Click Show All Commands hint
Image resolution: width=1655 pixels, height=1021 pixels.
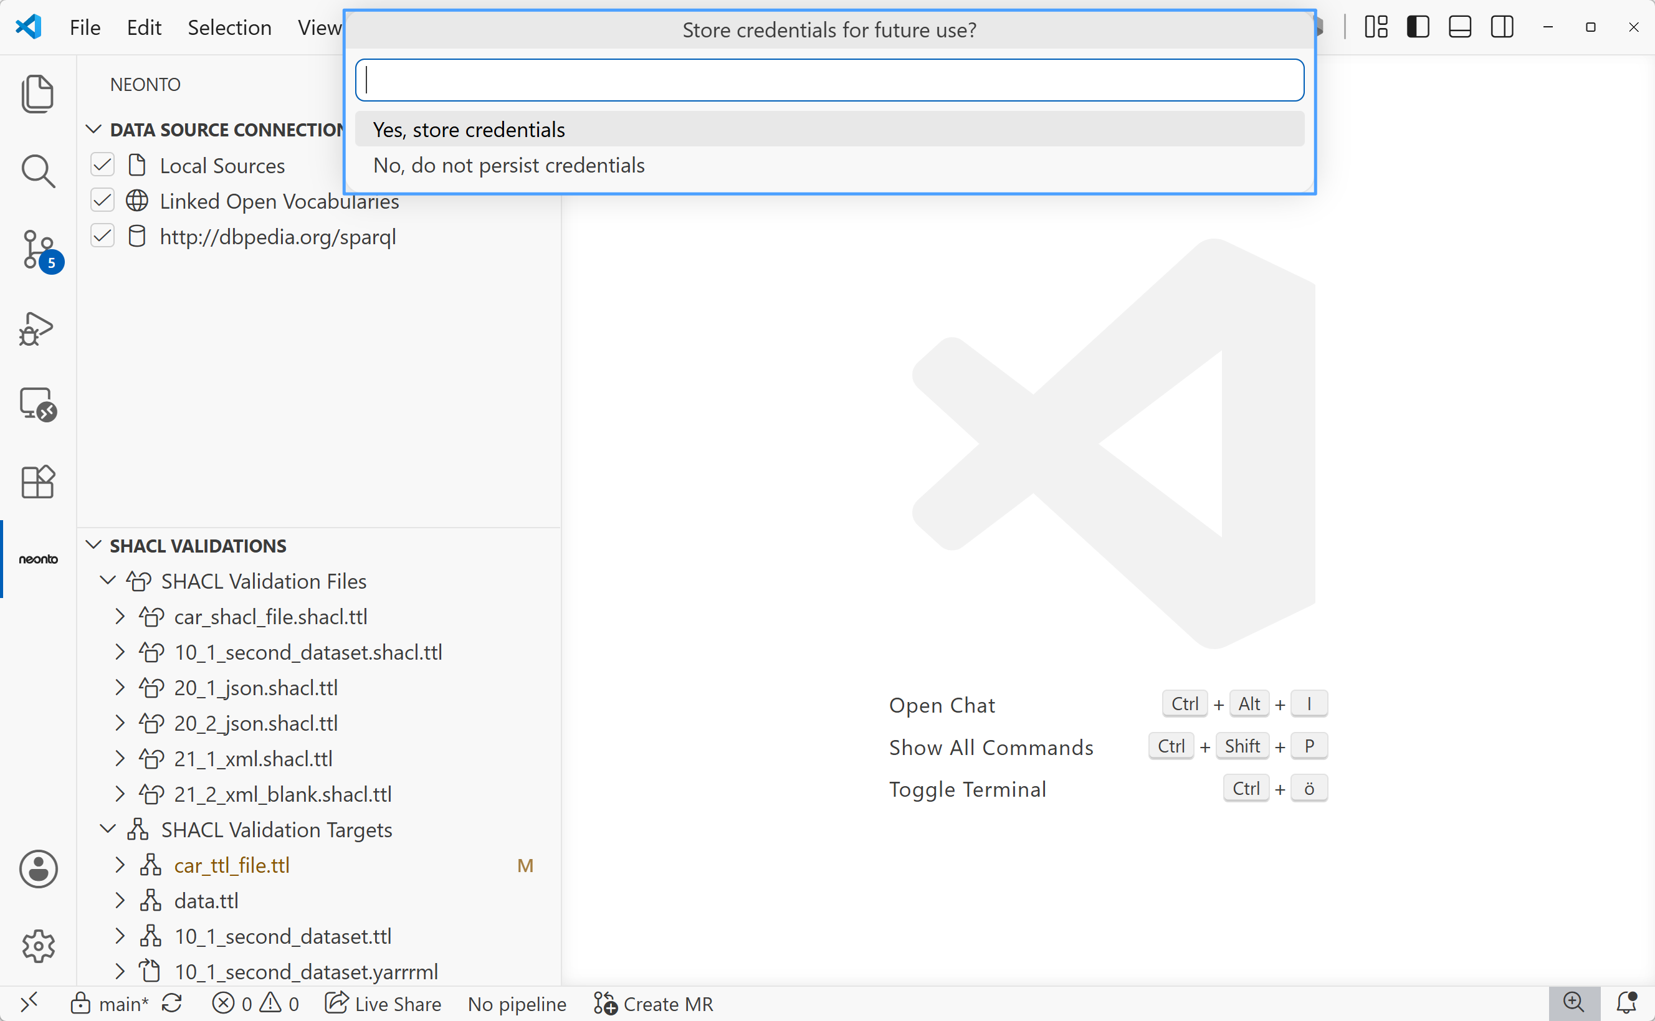point(991,747)
